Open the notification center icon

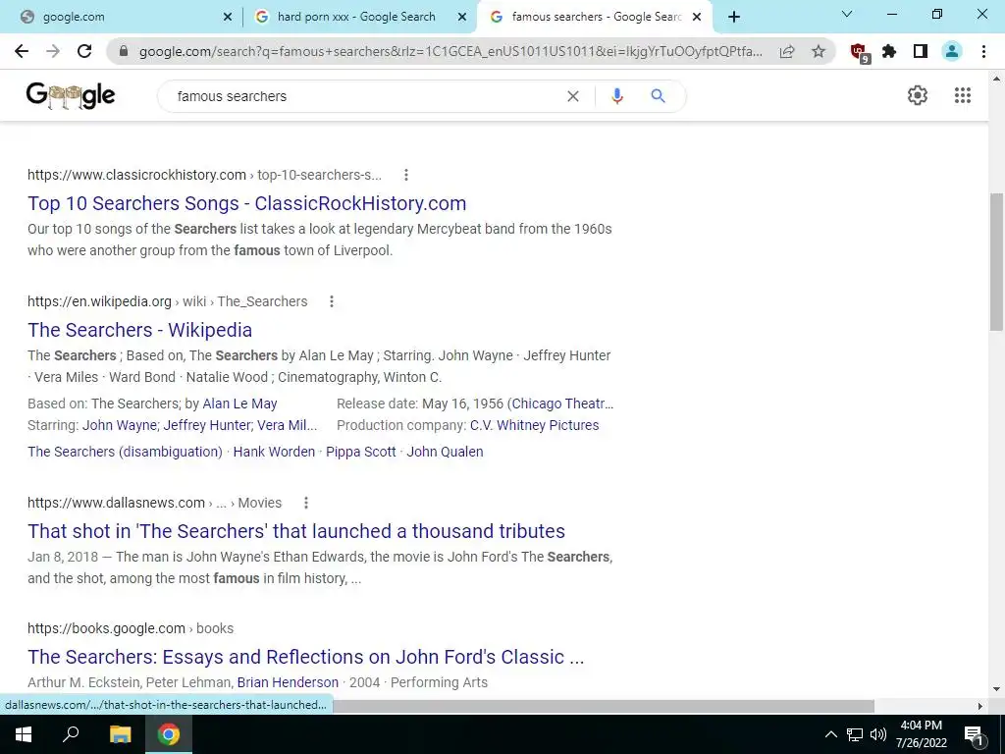click(975, 735)
